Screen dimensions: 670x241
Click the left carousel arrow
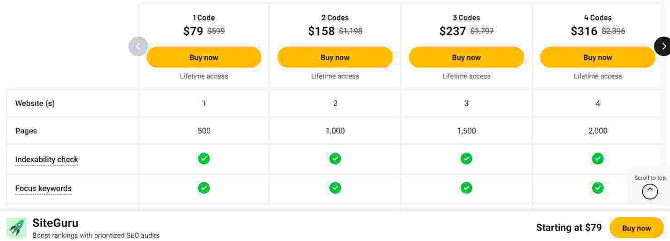[138, 46]
